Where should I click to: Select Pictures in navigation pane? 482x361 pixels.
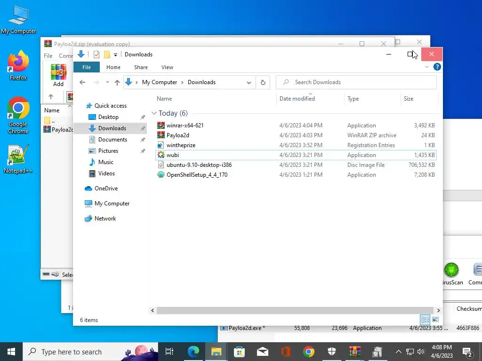click(108, 151)
